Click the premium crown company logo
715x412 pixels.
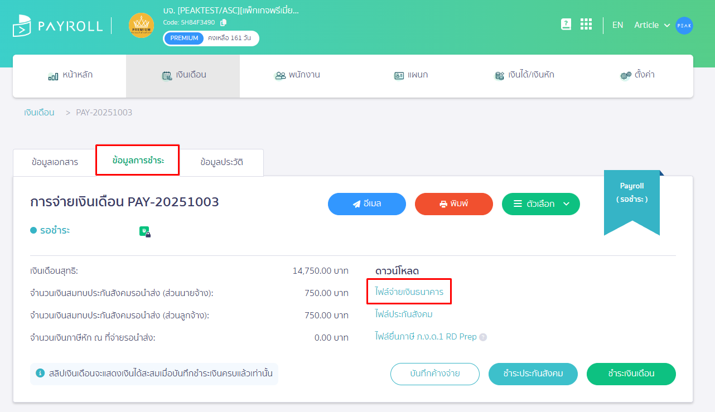click(x=141, y=26)
